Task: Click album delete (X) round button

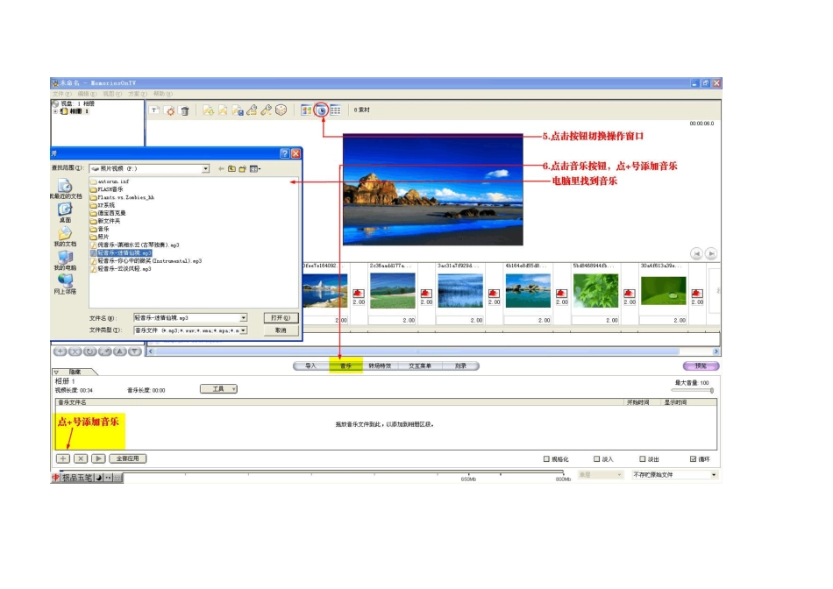Action: click(75, 351)
